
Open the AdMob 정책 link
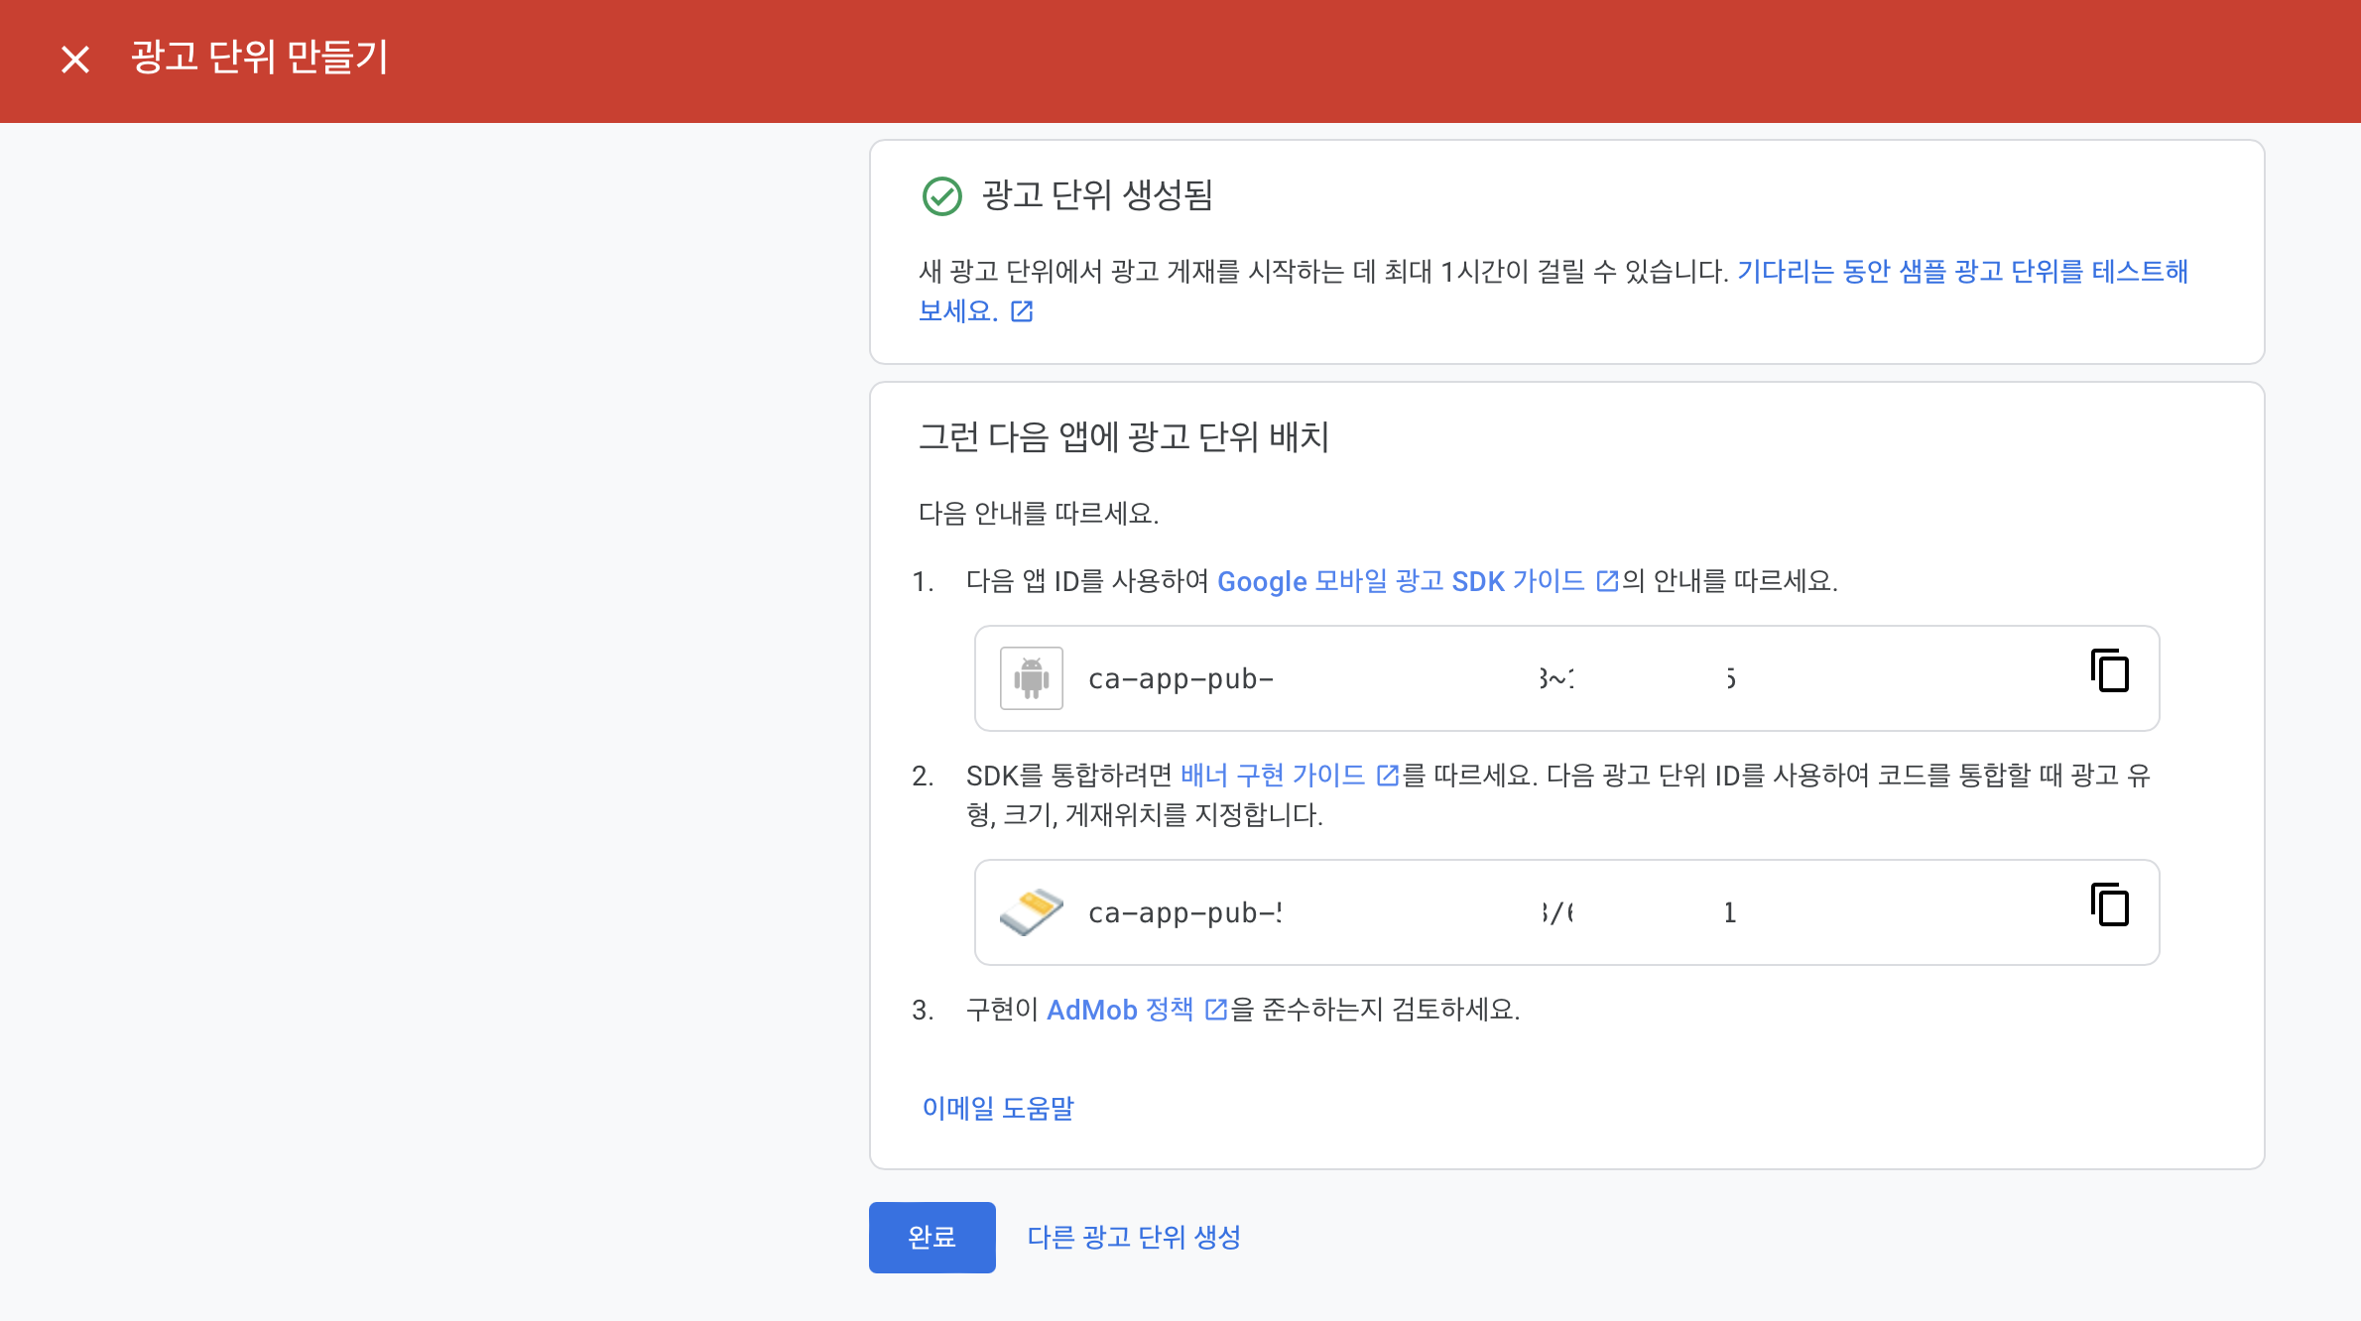pos(1120,1010)
